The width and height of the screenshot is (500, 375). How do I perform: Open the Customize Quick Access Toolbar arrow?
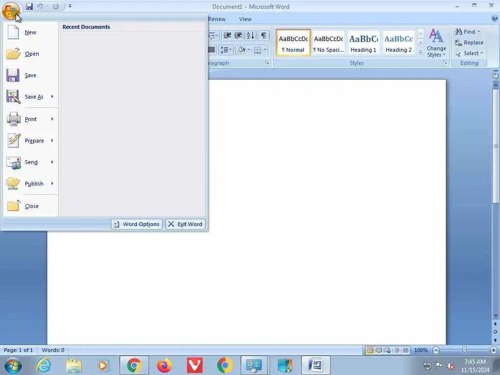point(70,6)
